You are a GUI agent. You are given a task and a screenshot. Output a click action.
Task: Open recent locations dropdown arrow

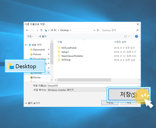pos(37,30)
